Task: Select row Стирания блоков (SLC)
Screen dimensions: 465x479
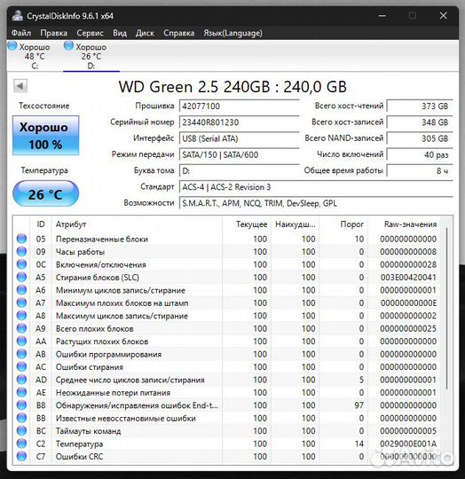Action: pos(227,278)
